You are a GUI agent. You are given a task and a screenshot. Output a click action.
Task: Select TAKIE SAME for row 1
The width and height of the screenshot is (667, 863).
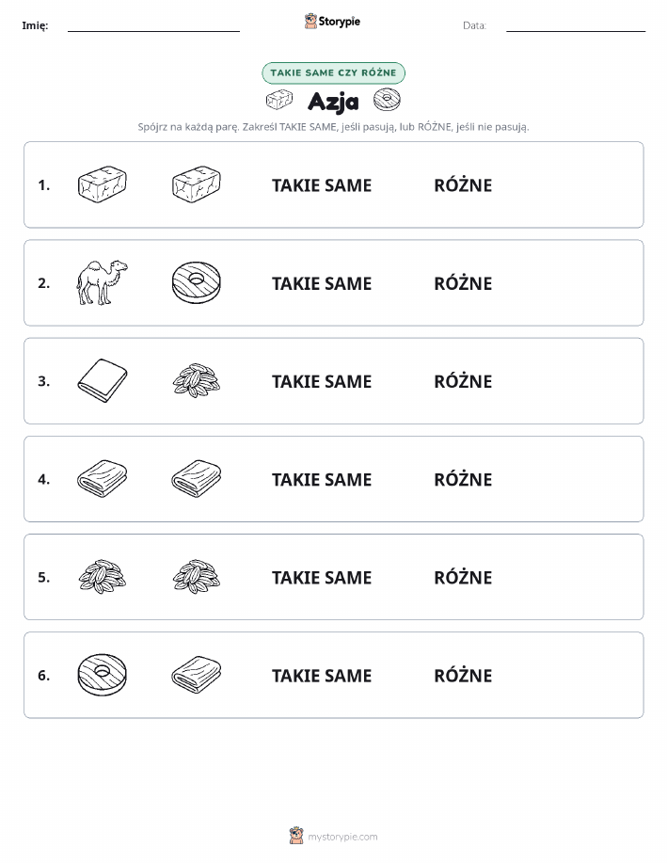322,185
